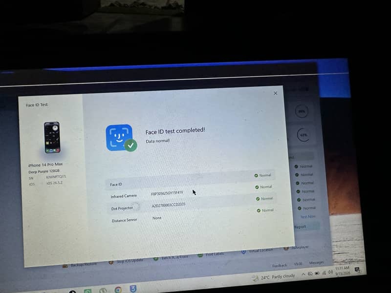Viewport: 391px width, 293px height.
Task: Open Print Labels in the background toolbox
Action: pos(211,255)
